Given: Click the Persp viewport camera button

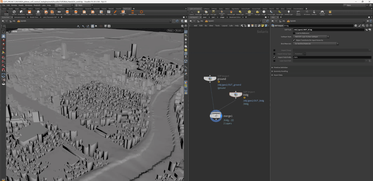Looking at the screenshot, I should (170, 31).
